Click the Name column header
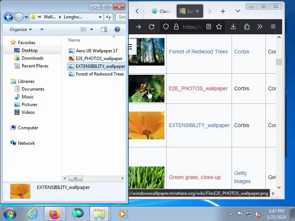295x221 pixels. point(74,40)
